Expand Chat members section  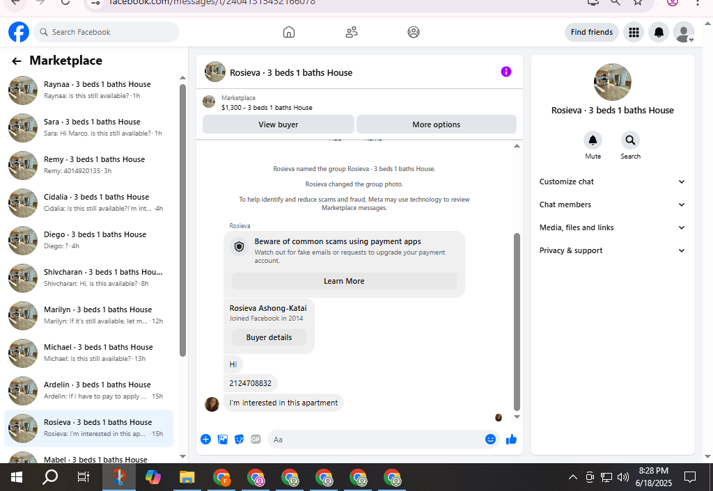612,204
